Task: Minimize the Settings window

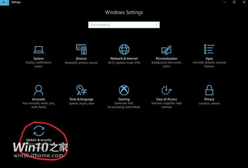Action: (x=225, y=2)
